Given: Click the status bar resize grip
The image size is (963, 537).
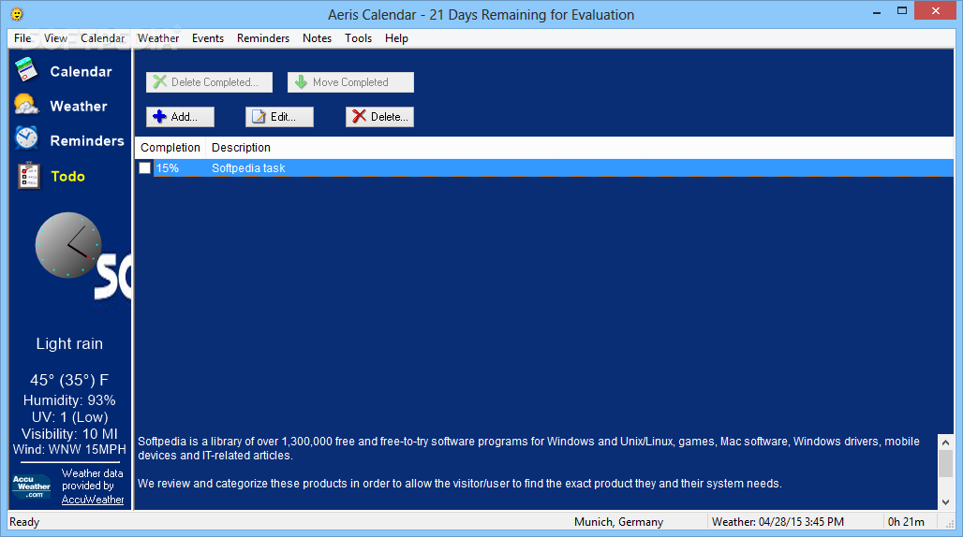Looking at the screenshot, I should [950, 523].
